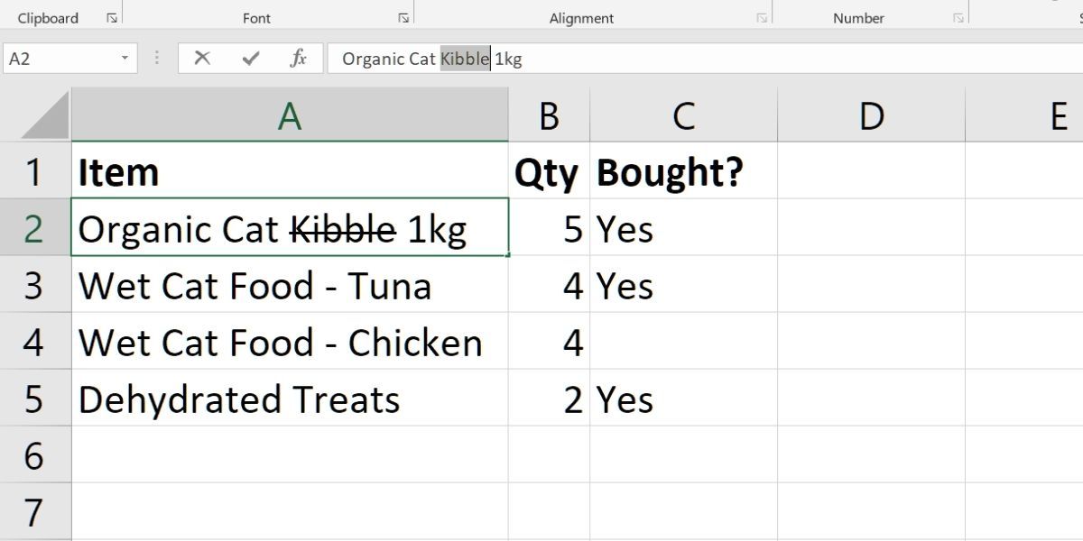Open the Alignment settings dialog launcher
This screenshot has height=541, width=1083.
pyautogui.click(x=762, y=18)
